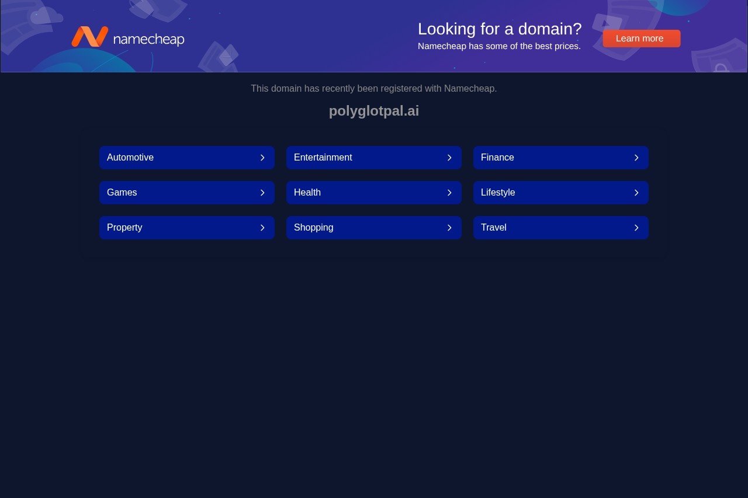
Task: Open the Automotive category link
Action: (130, 158)
